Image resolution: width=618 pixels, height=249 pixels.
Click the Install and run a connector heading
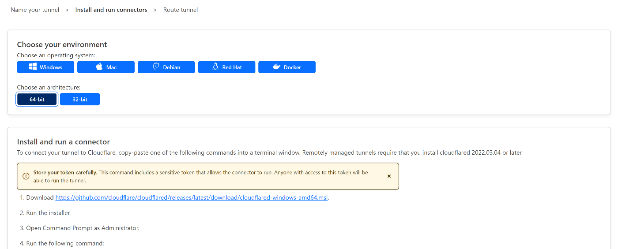point(64,142)
